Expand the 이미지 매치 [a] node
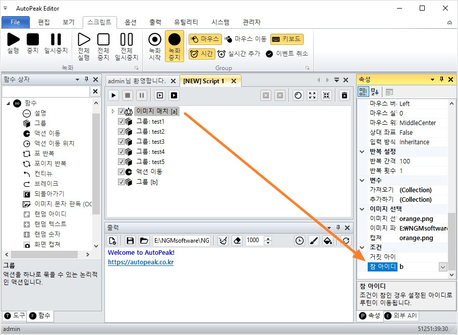The width and height of the screenshot is (458, 335). [x=113, y=111]
